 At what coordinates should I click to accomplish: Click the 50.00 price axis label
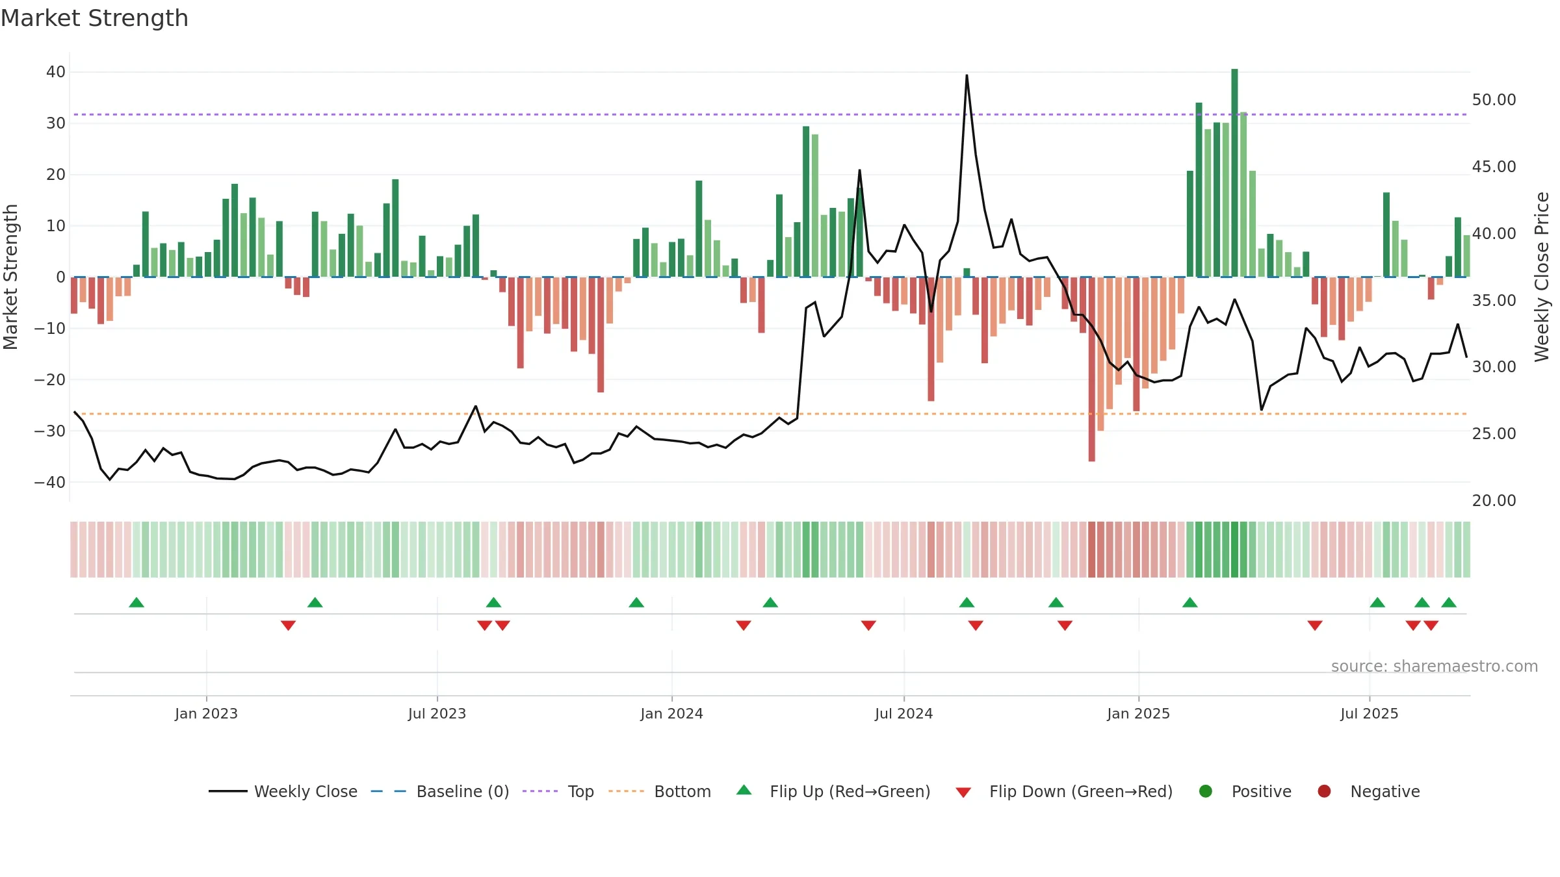[1494, 100]
